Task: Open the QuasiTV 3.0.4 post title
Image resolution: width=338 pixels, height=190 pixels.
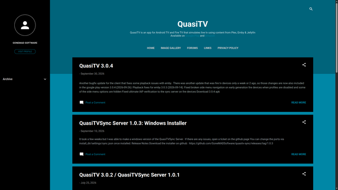Action: pyautogui.click(x=96, y=65)
